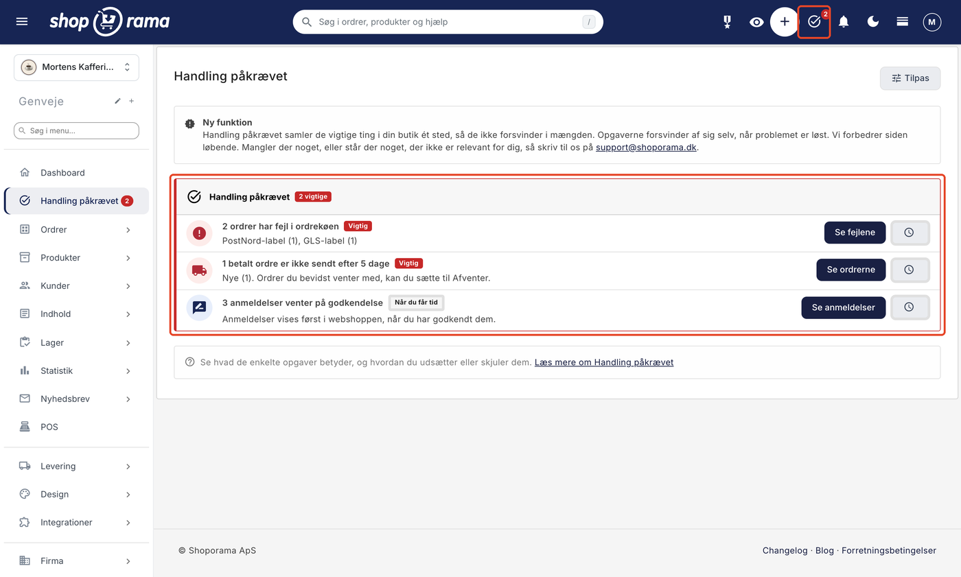This screenshot has height=577, width=961.
Task: Open the Mortens Kafferi shop selector
Action: coord(76,67)
